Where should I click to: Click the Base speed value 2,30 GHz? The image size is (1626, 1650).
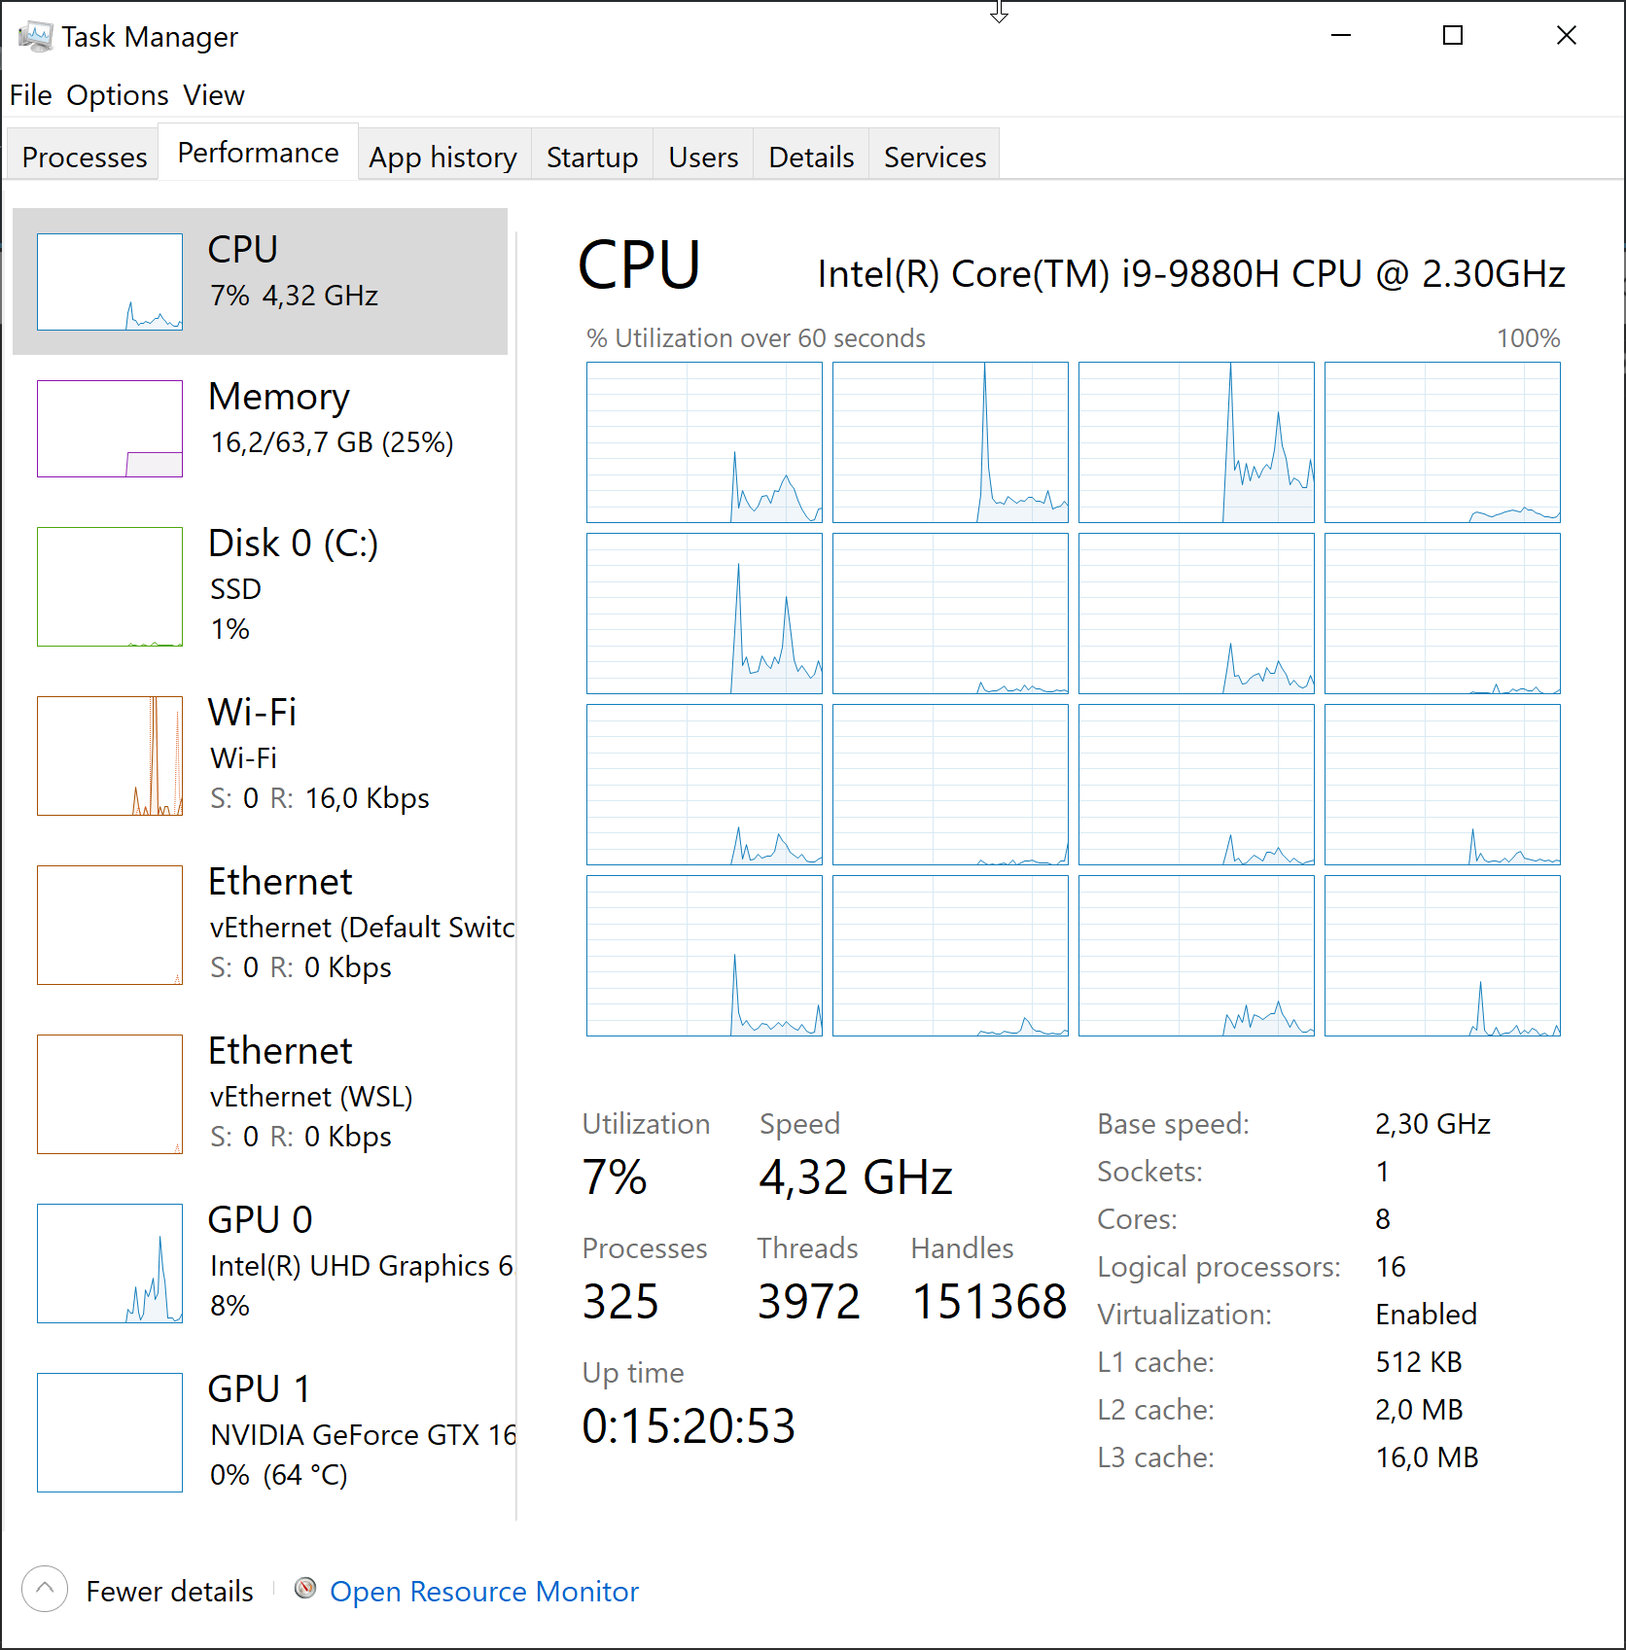(1432, 1124)
